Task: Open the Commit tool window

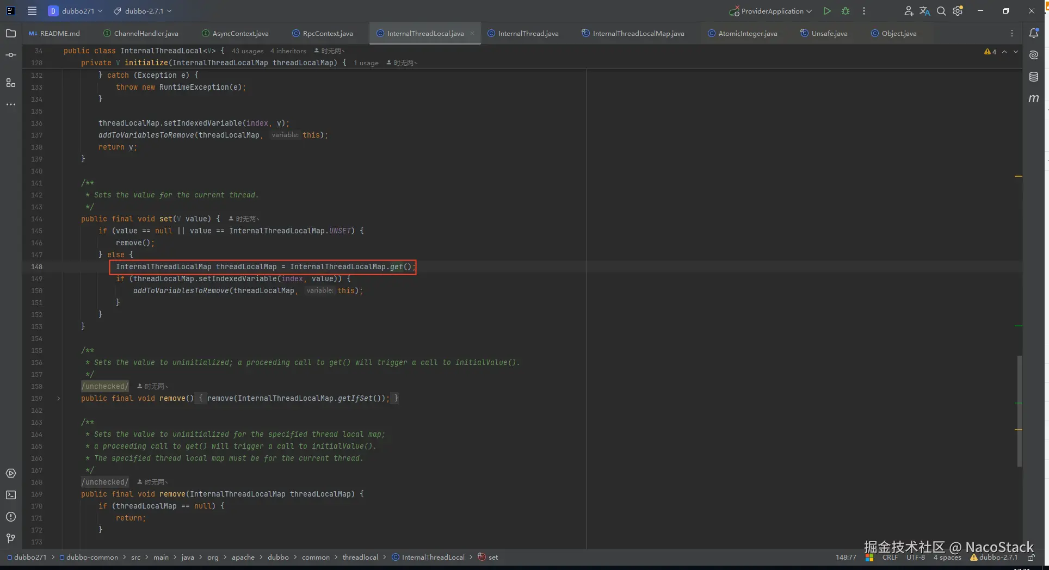Action: click(x=10, y=55)
